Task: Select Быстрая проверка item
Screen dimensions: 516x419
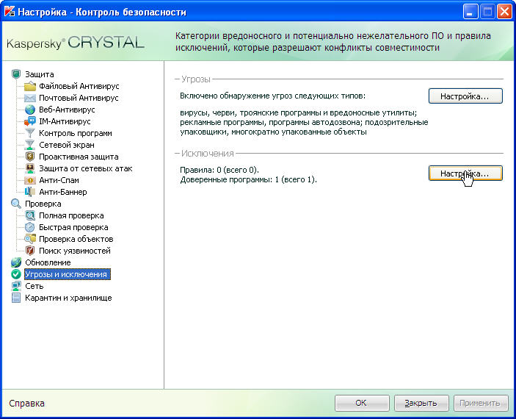Action: [x=73, y=227]
